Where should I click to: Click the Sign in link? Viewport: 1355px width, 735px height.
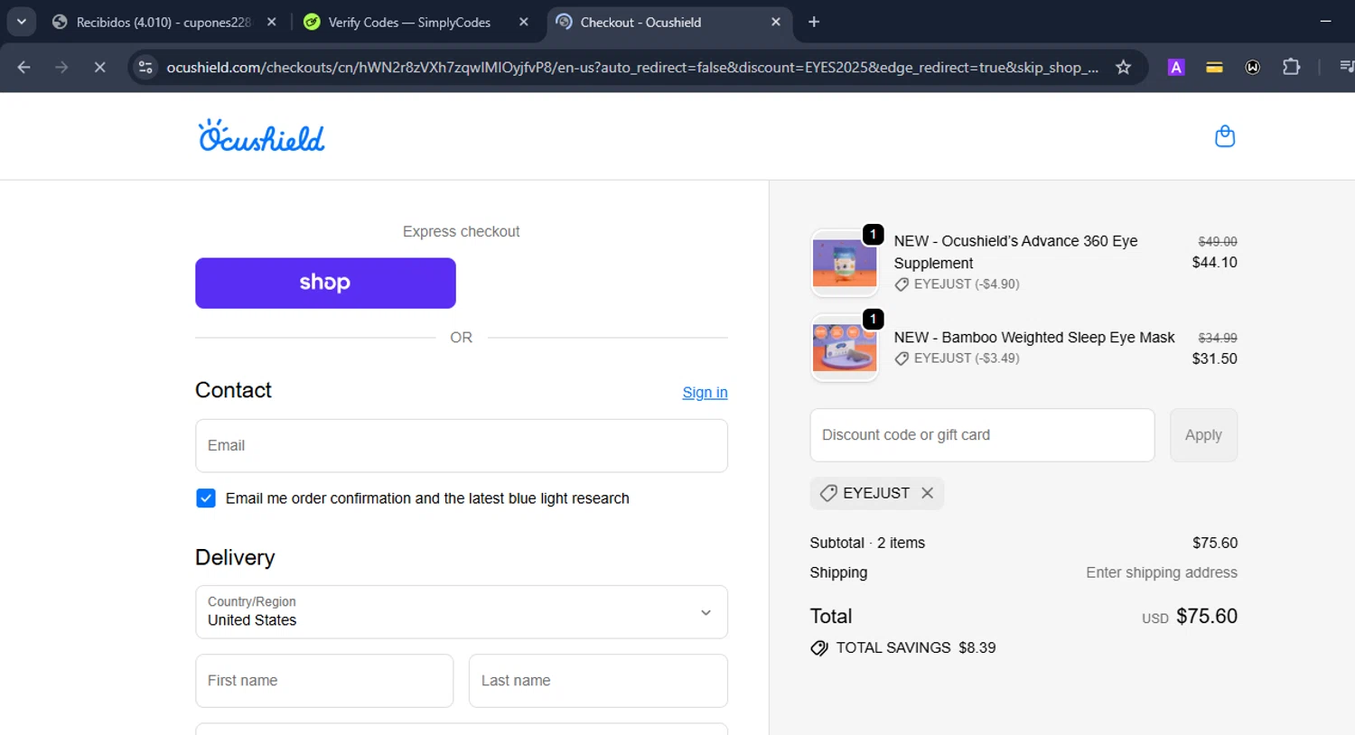pos(705,393)
